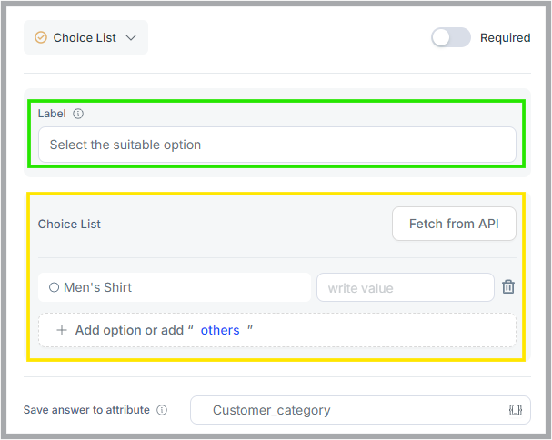Click the write value input field
The width and height of the screenshot is (552, 440).
[x=406, y=287]
